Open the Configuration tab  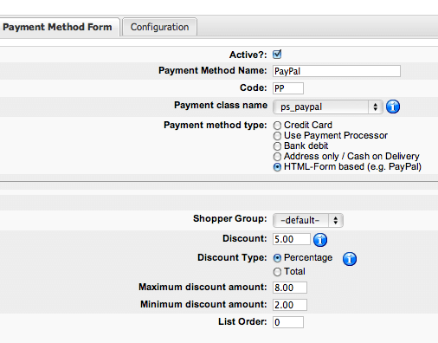(159, 27)
